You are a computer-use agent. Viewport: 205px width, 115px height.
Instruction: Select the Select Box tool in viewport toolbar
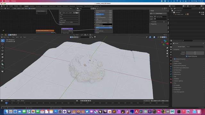3,41
